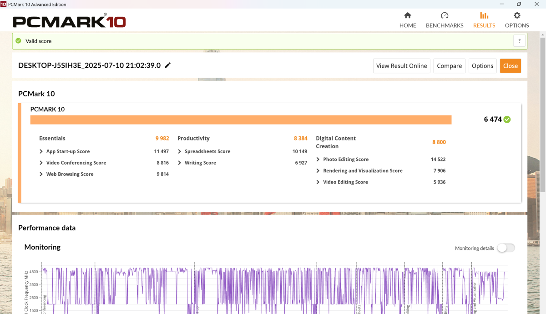Click the green check beside score 6 474
This screenshot has width=546, height=314.
(x=507, y=120)
